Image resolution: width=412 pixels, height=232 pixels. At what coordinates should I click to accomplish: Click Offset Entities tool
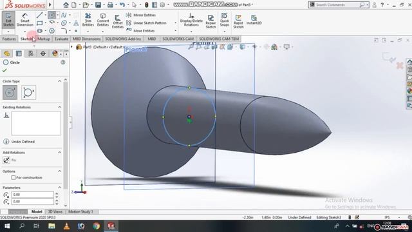(118, 21)
